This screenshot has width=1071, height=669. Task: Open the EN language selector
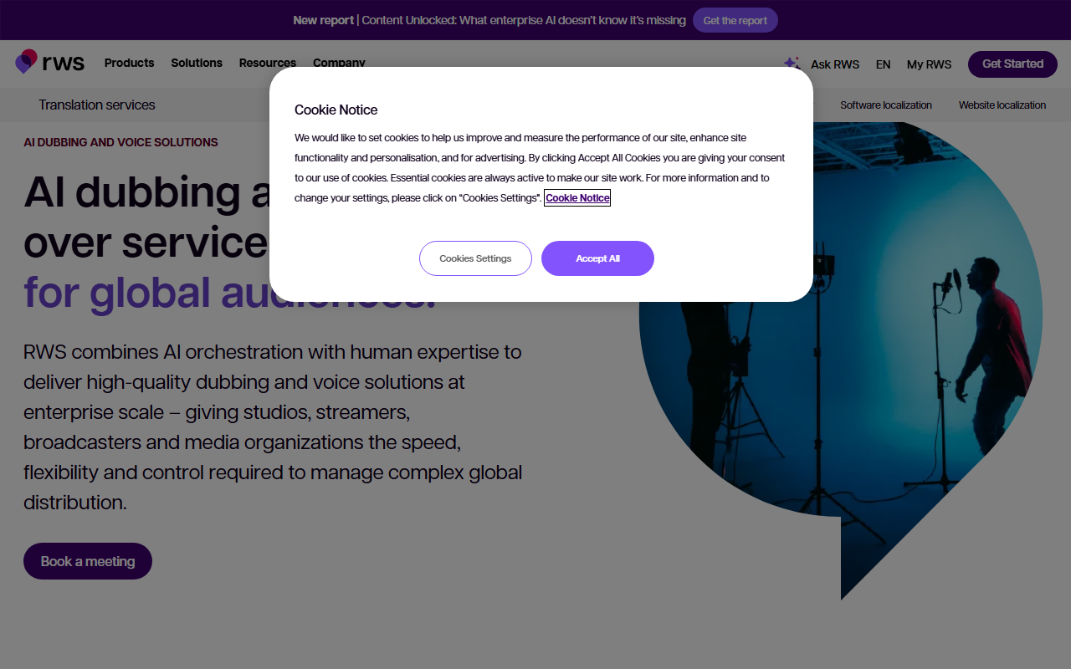883,64
